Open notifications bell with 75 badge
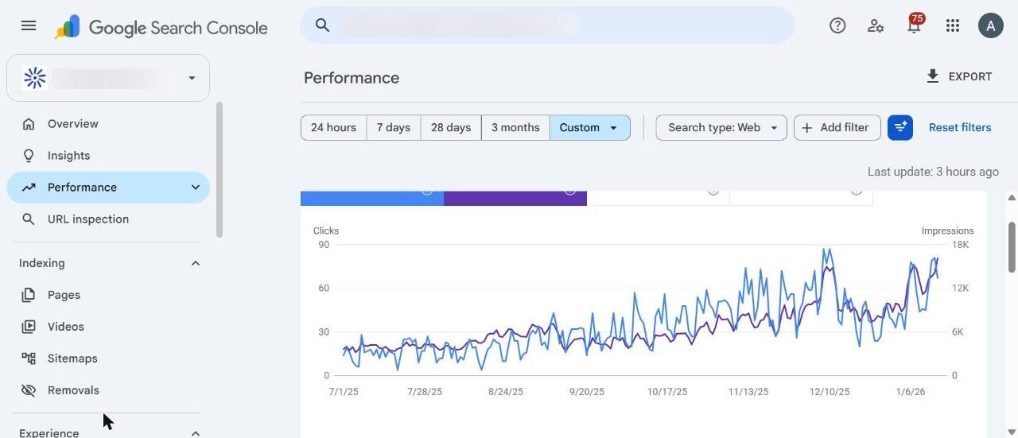Screen dimensions: 1018x438 [915, 25]
